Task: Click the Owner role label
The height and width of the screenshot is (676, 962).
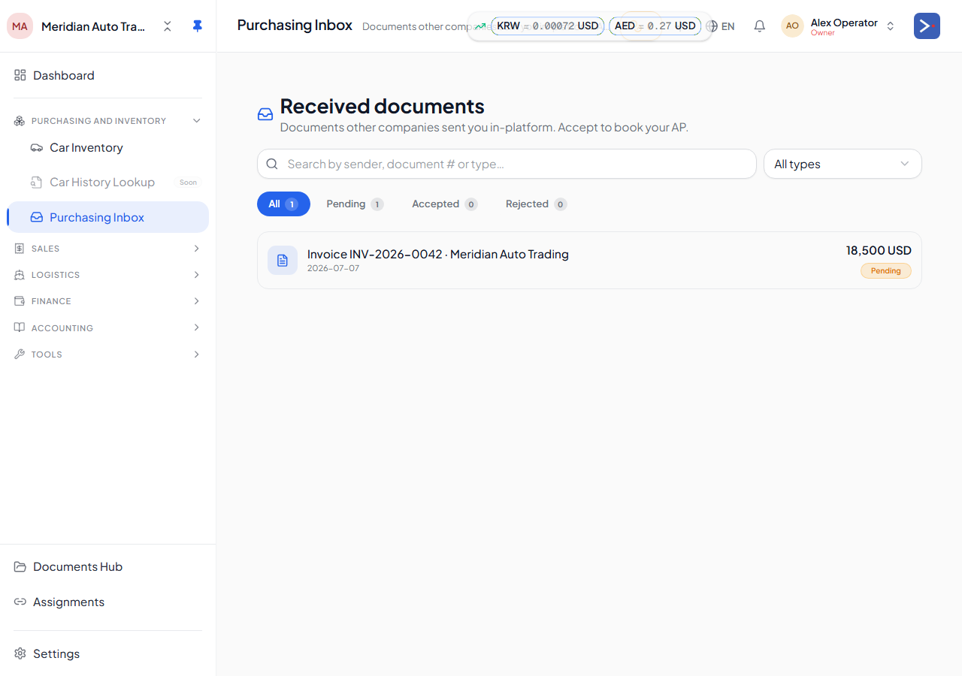Action: [822, 33]
